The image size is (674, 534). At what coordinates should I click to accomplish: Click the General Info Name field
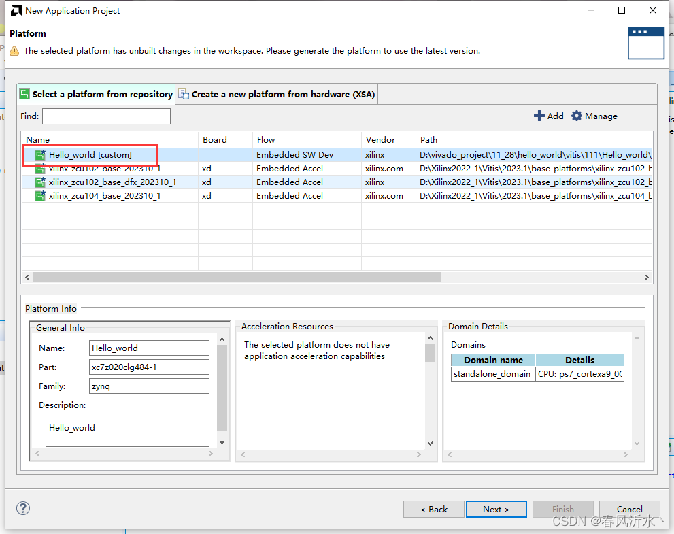point(149,348)
